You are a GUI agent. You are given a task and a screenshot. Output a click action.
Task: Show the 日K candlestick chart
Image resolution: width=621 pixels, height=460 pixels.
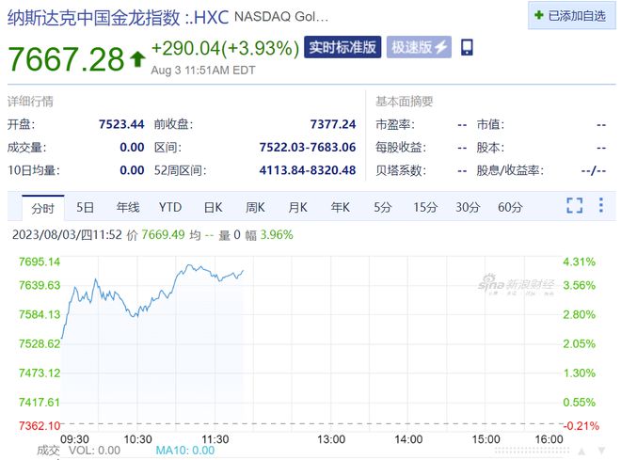pyautogui.click(x=213, y=207)
